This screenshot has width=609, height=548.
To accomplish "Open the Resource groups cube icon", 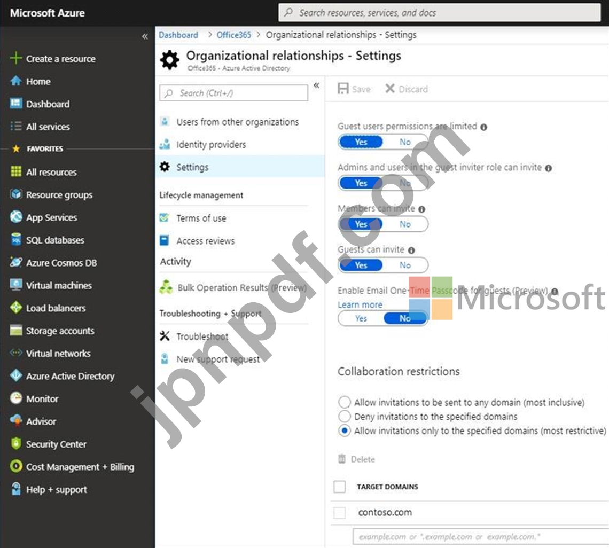I will pyautogui.click(x=16, y=194).
